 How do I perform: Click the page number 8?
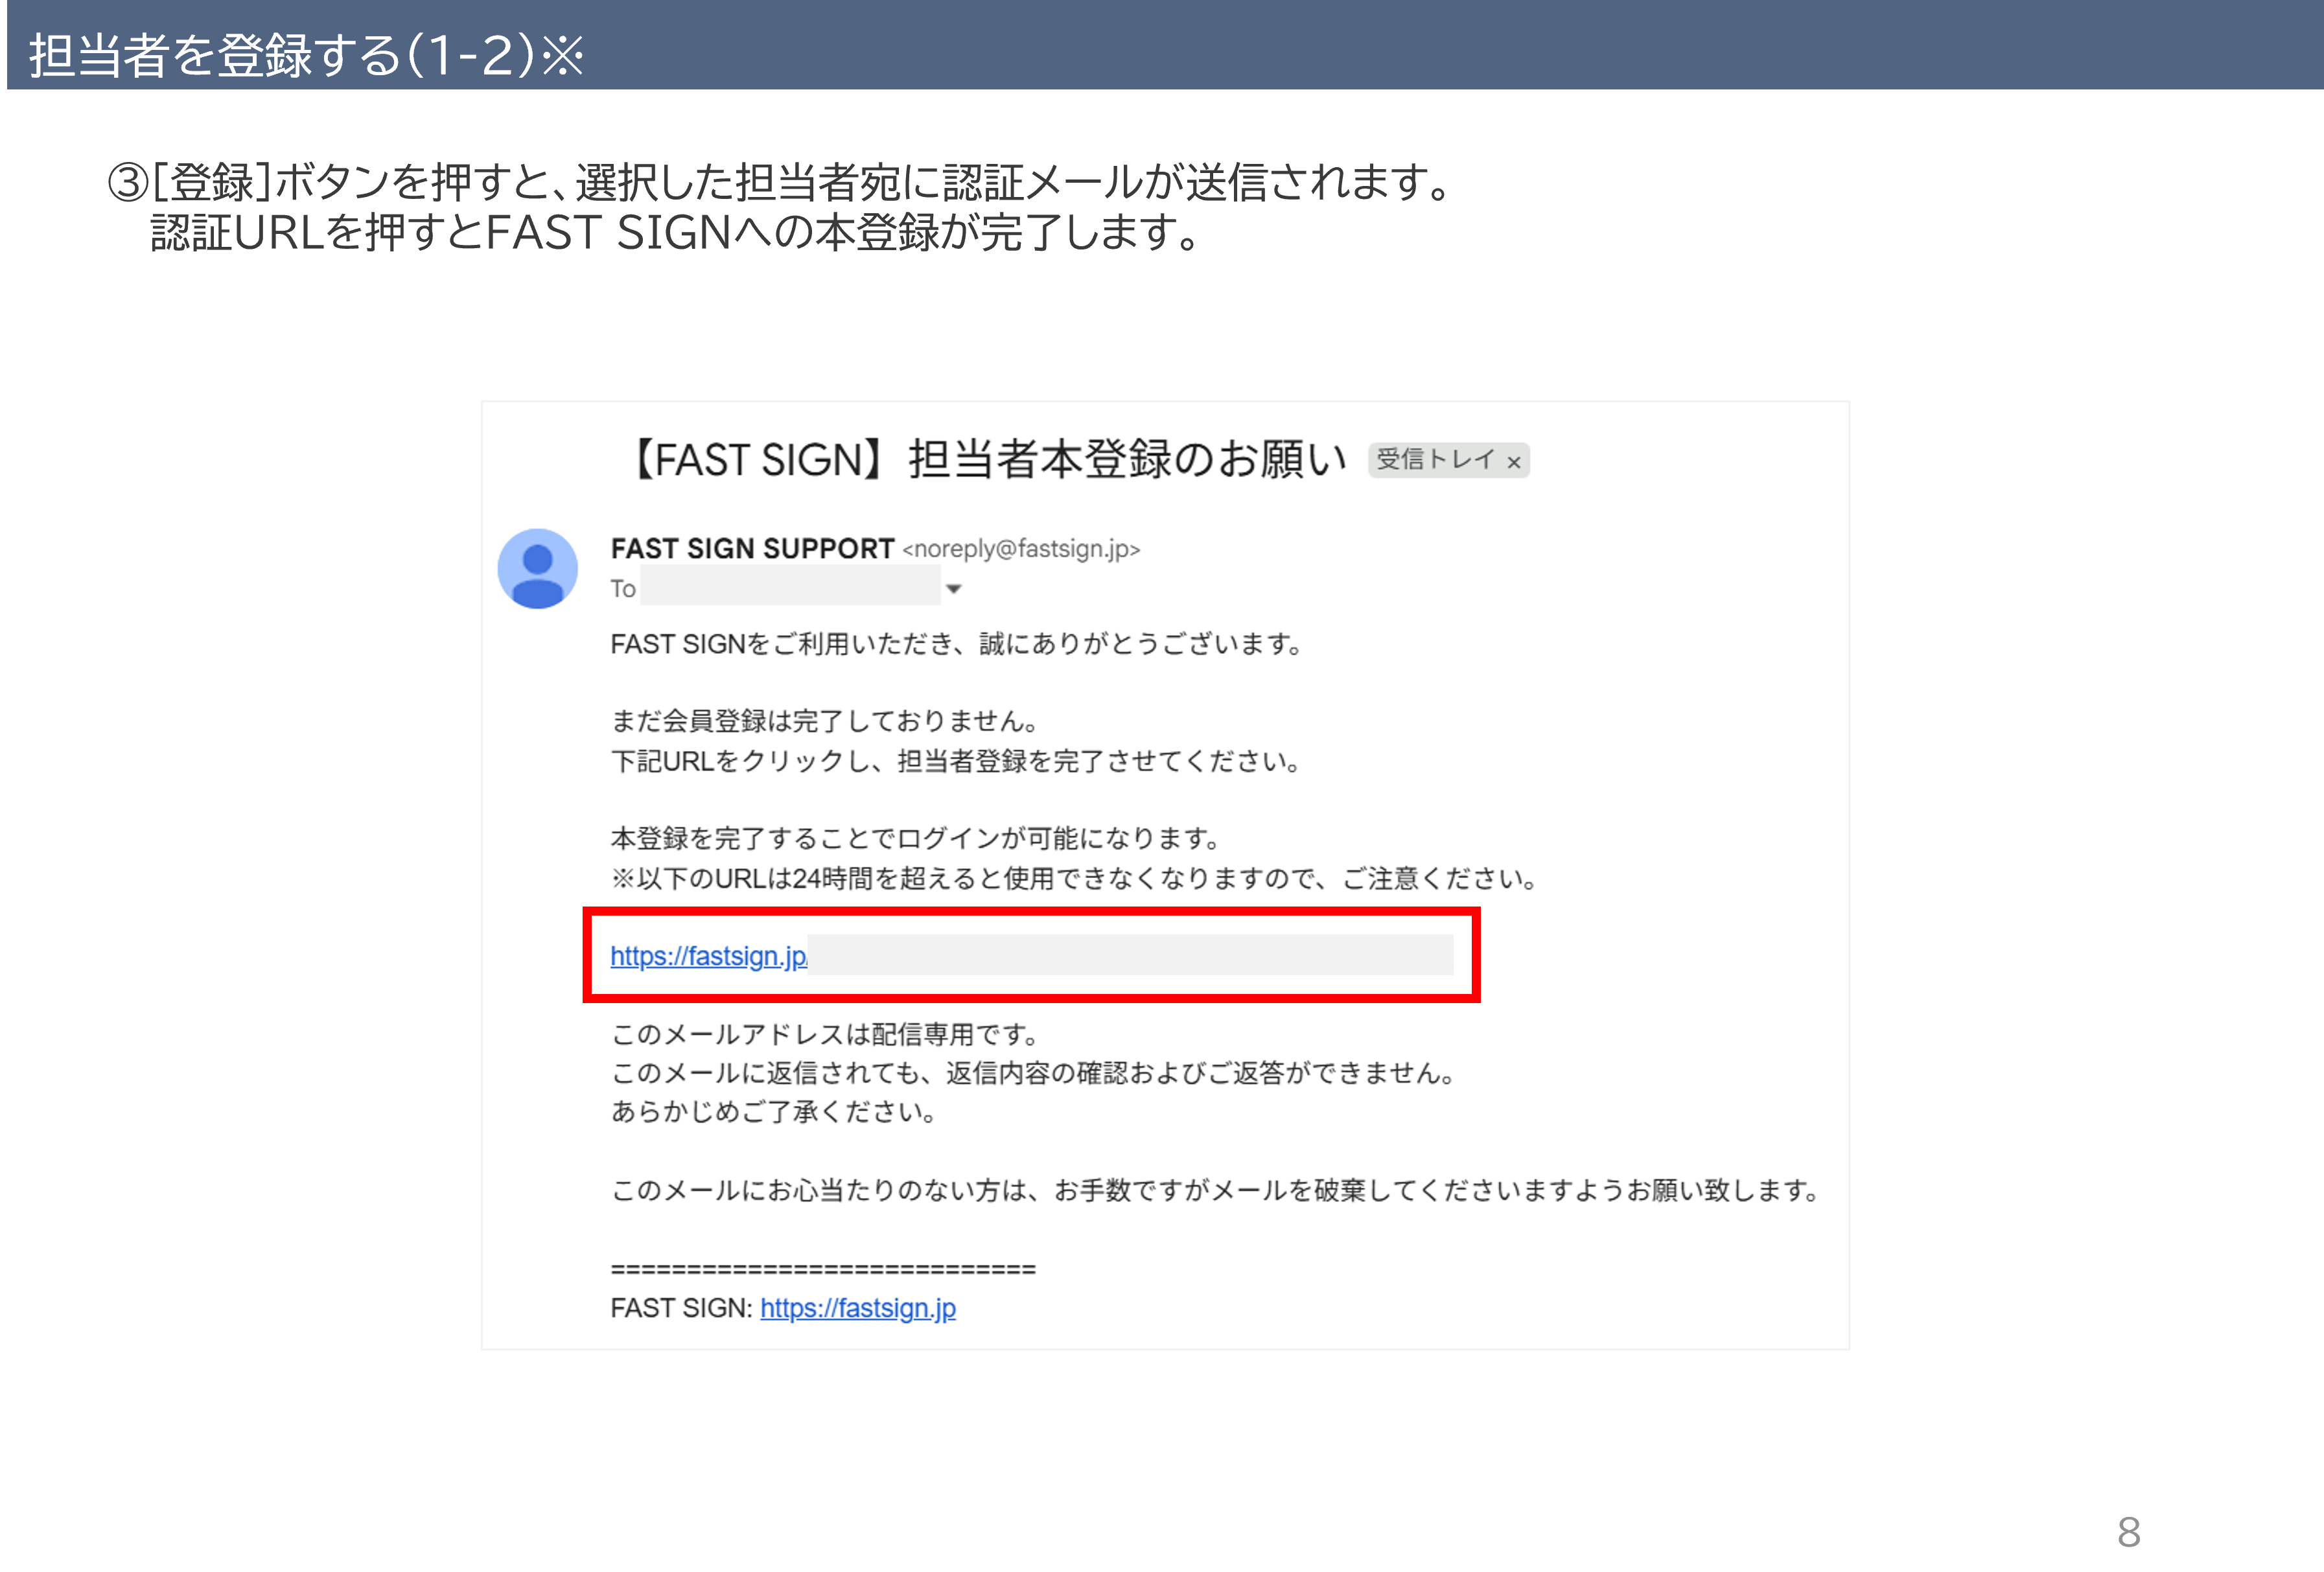[x=2129, y=1532]
